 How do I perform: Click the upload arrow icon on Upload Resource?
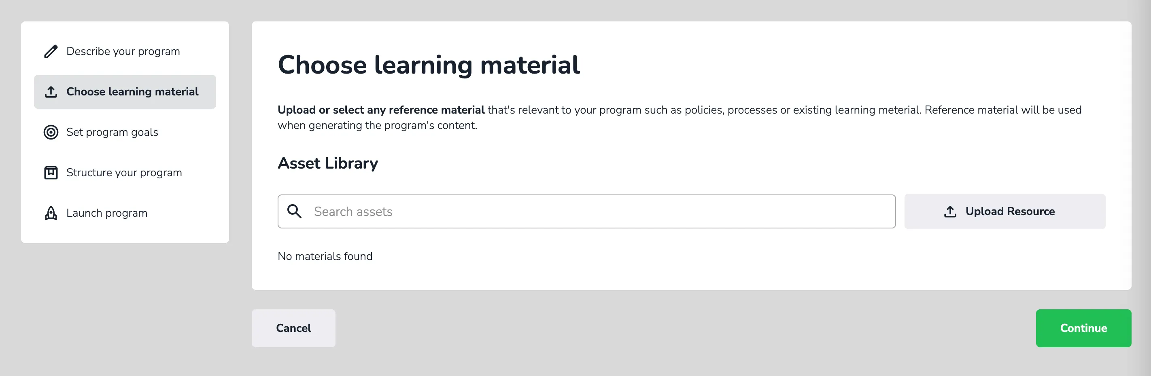pos(949,211)
